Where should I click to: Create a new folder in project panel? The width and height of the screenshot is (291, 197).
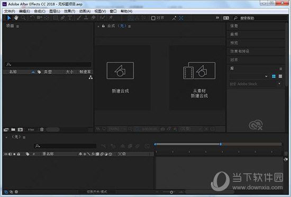coord(13,129)
